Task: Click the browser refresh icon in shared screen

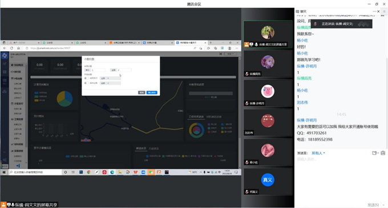Action: tap(11, 48)
